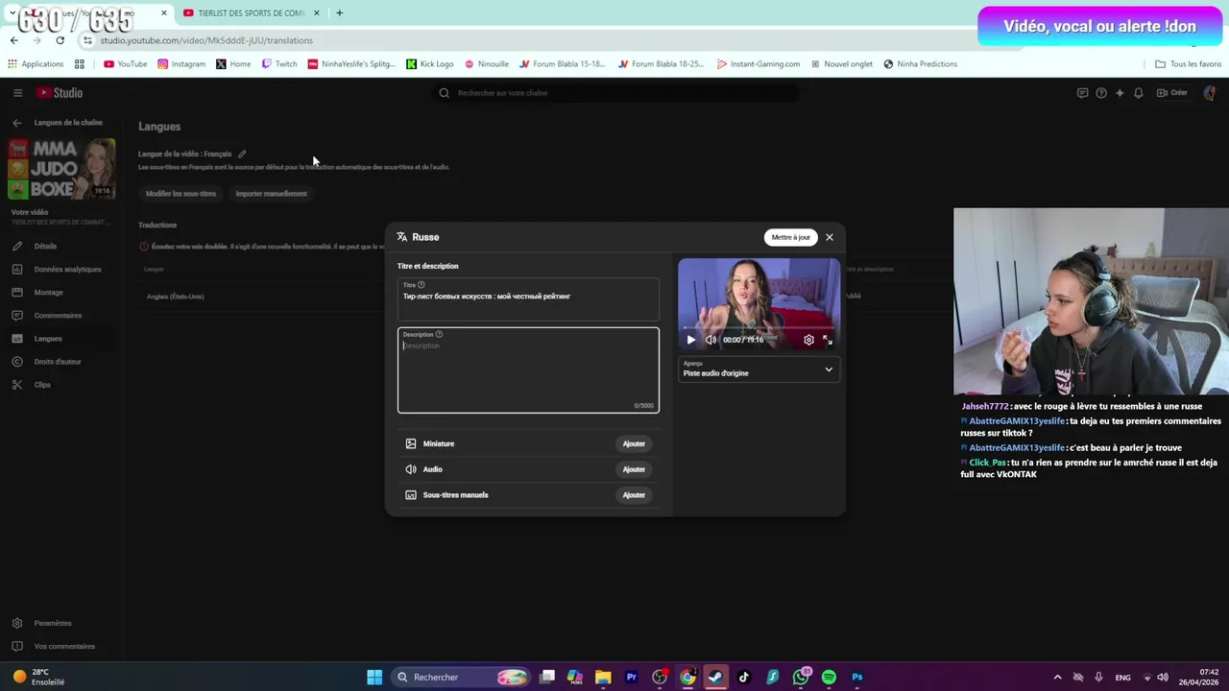This screenshot has height=691, width=1229.
Task: Open the Studio help question icon
Action: (x=1101, y=93)
